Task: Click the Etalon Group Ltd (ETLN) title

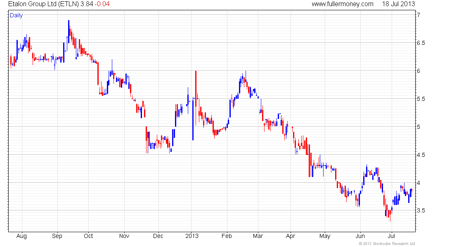Action: click(x=43, y=4)
